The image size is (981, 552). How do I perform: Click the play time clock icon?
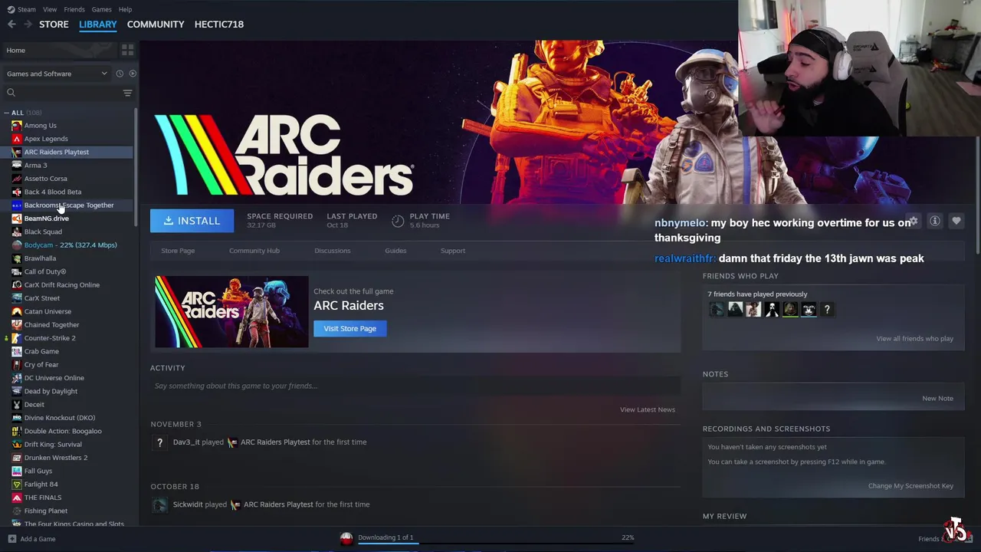point(398,221)
